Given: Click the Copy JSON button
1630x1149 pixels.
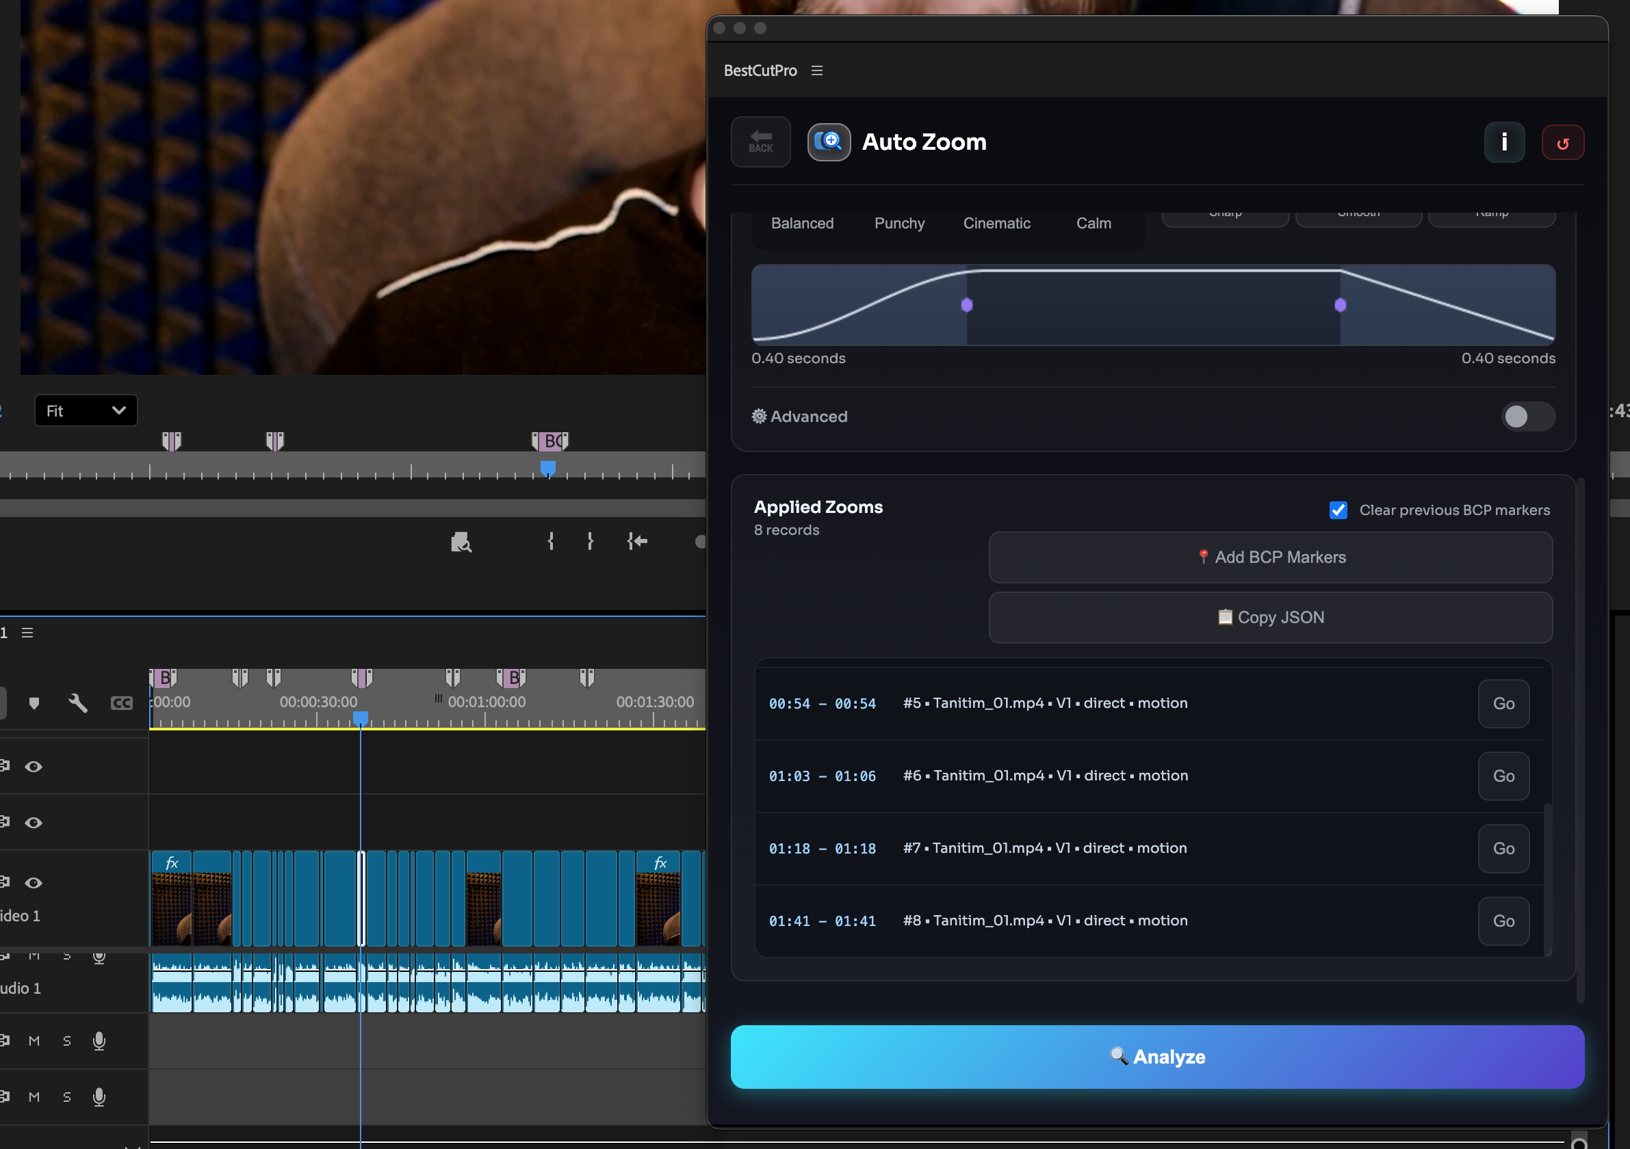Looking at the screenshot, I should (1270, 618).
